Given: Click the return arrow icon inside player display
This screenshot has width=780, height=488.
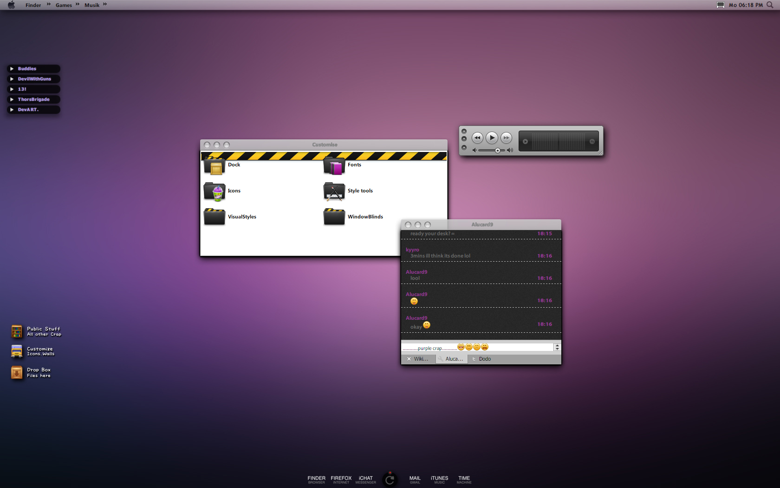Looking at the screenshot, I should (x=592, y=142).
